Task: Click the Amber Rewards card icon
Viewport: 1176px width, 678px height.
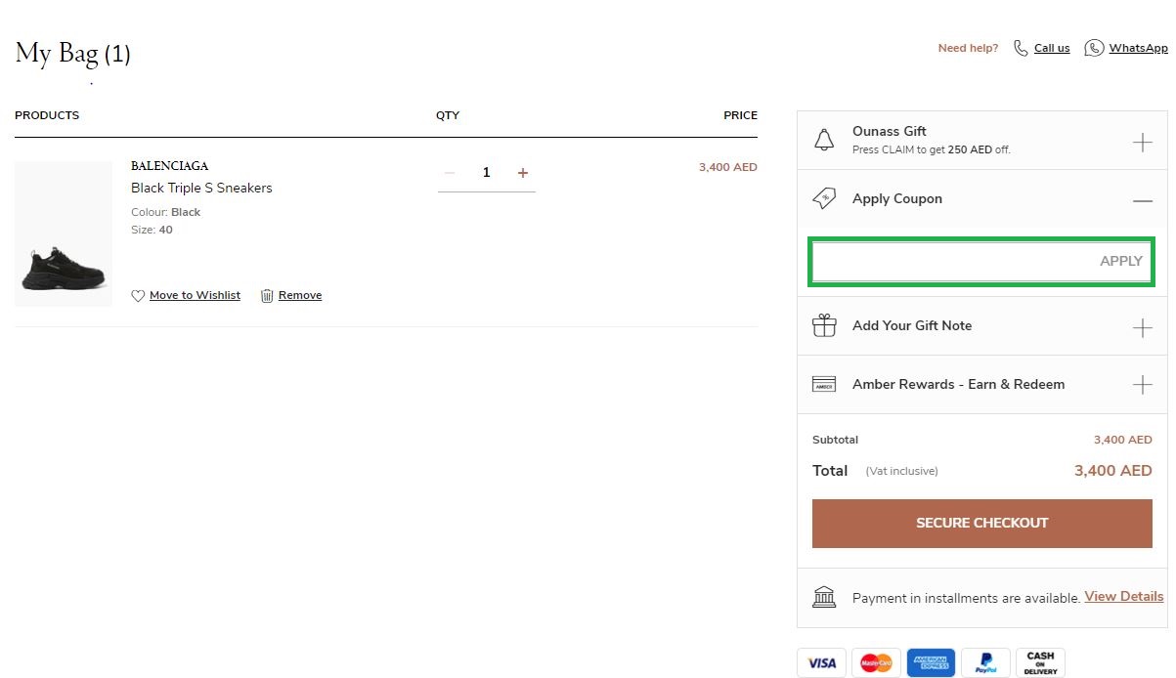Action: [824, 384]
